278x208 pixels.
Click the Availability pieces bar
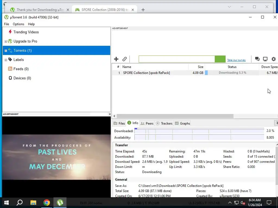pos(199,137)
